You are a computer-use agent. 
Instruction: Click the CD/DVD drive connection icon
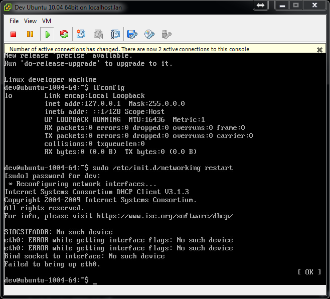click(x=149, y=34)
